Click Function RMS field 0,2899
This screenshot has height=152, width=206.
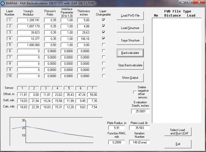click(x=117, y=142)
